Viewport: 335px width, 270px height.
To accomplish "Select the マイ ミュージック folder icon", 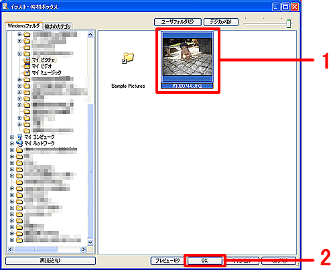I will [x=27, y=72].
